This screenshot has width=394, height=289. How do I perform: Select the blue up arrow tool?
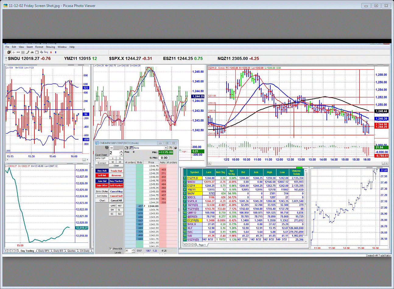55,52
